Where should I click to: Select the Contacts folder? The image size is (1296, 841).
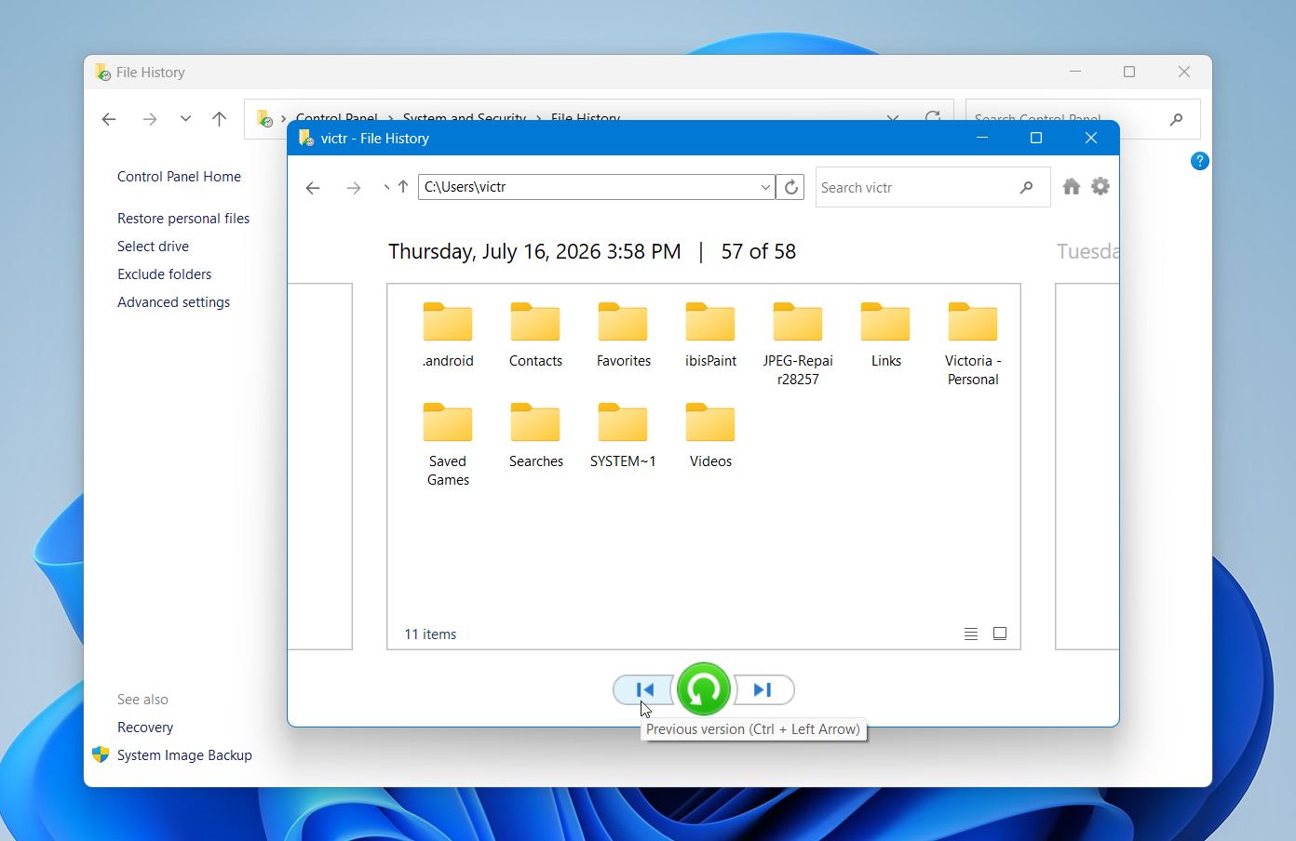[535, 336]
